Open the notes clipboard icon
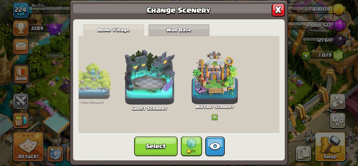The height and width of the screenshot is (166, 358). point(303,154)
